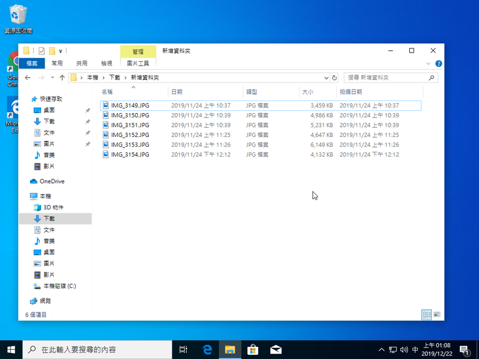Show hidden system tray icons

click(x=382, y=350)
